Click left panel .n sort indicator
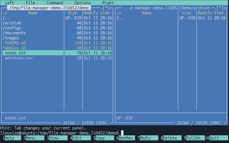This screenshot has height=143, width=229. click(5, 13)
